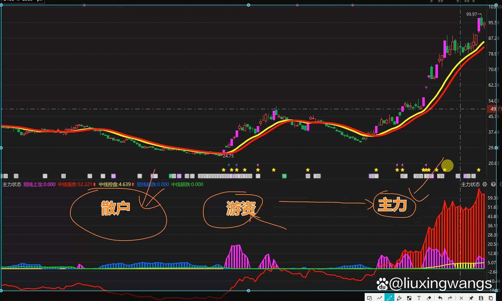Viewport: 502px width, 301px height.
Task: Click the 37.44 price axis label
Action: pos(494,132)
